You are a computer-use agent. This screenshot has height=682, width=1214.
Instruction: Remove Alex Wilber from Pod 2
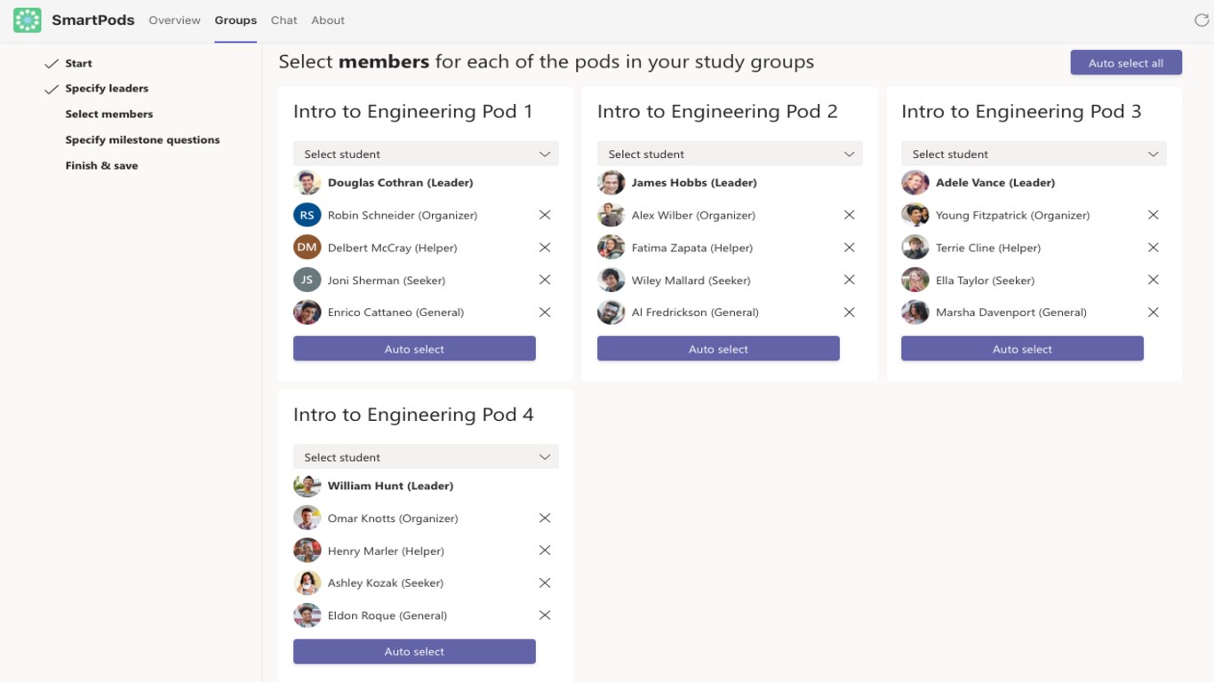tap(849, 215)
